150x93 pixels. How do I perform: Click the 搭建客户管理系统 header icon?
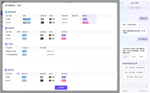[129, 8]
